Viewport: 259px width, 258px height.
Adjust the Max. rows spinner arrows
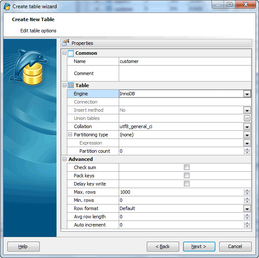247,192
